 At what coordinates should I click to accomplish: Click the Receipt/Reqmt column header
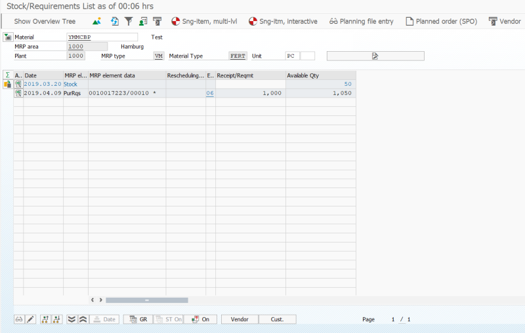(x=251, y=75)
